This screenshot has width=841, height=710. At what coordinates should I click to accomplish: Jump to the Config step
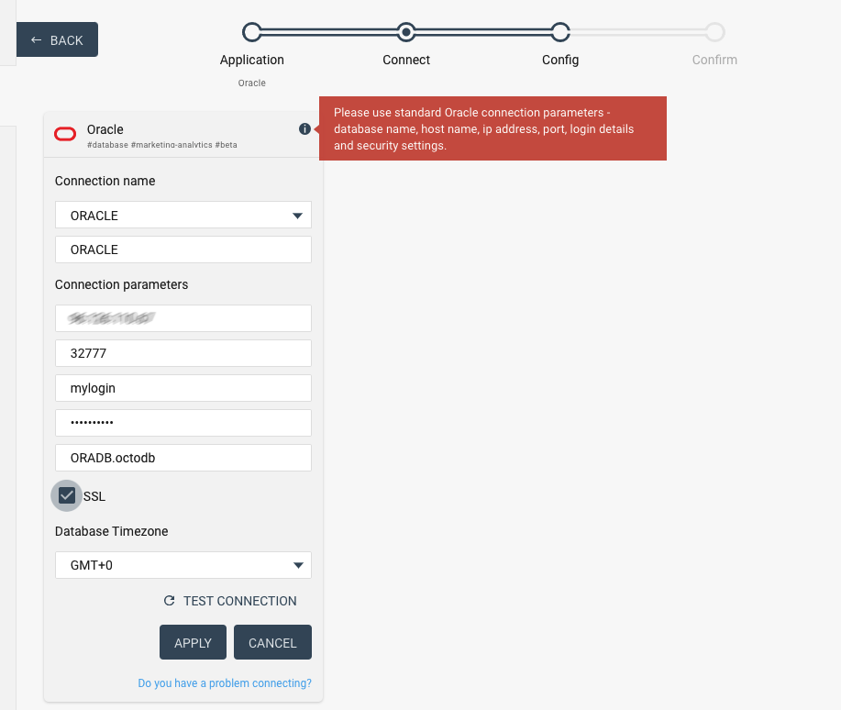click(560, 32)
